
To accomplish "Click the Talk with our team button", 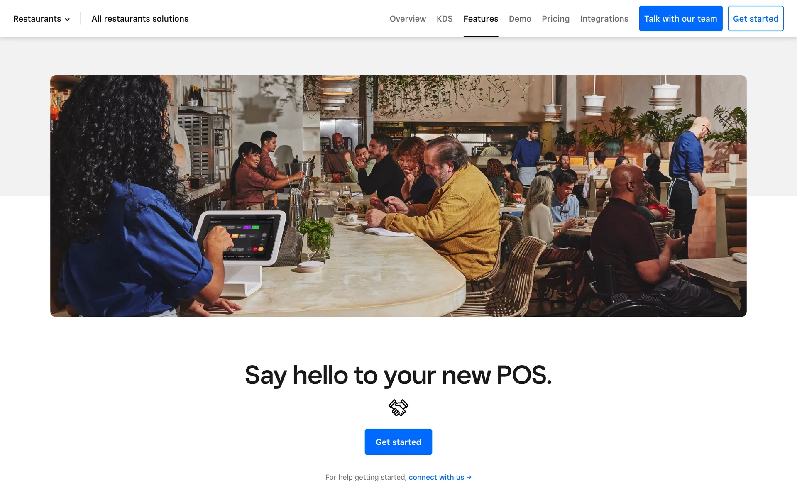I will click(680, 18).
